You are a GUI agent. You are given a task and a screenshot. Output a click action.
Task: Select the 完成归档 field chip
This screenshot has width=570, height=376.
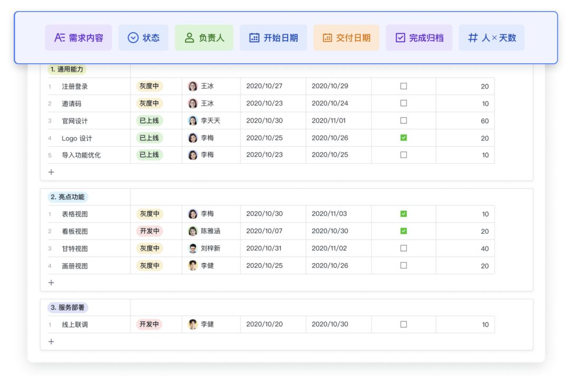(419, 38)
